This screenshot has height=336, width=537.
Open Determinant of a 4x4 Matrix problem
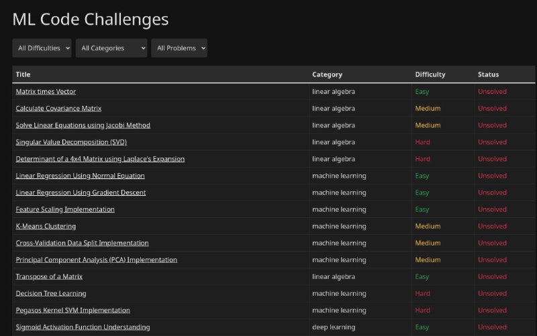(100, 159)
